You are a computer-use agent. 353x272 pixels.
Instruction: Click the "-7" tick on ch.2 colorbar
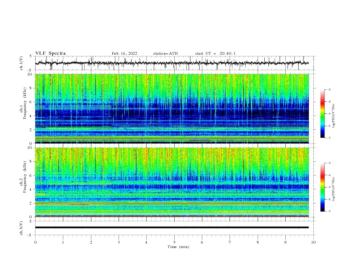click(x=328, y=212)
